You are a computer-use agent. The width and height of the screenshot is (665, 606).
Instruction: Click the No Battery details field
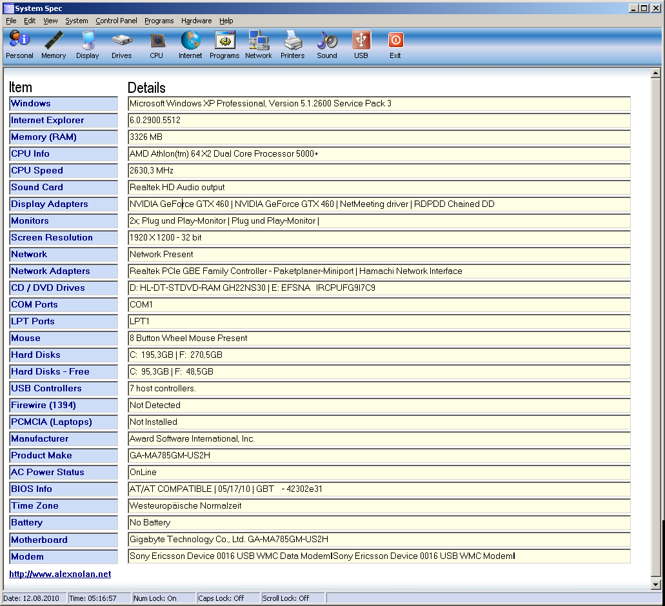click(x=379, y=523)
